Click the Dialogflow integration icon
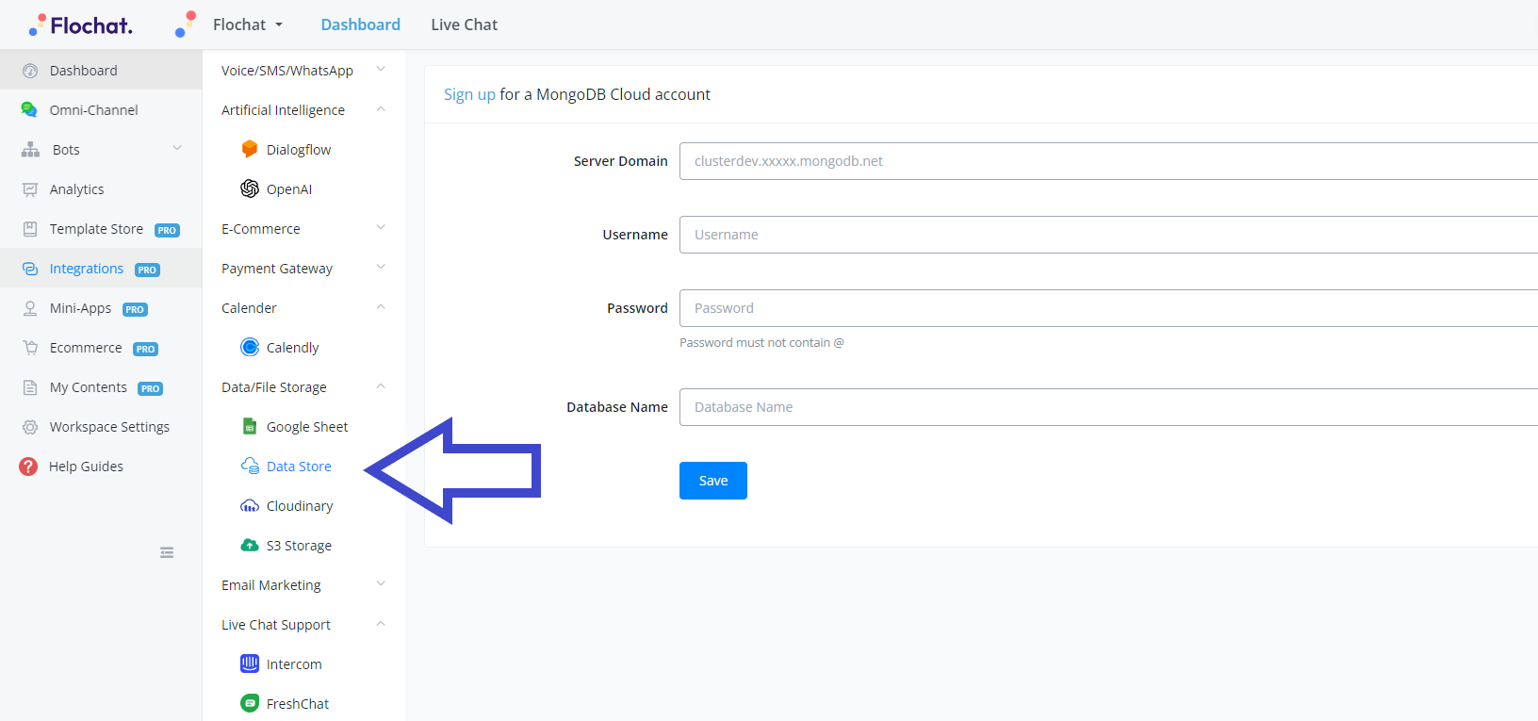The width and height of the screenshot is (1538, 721). 250,149
